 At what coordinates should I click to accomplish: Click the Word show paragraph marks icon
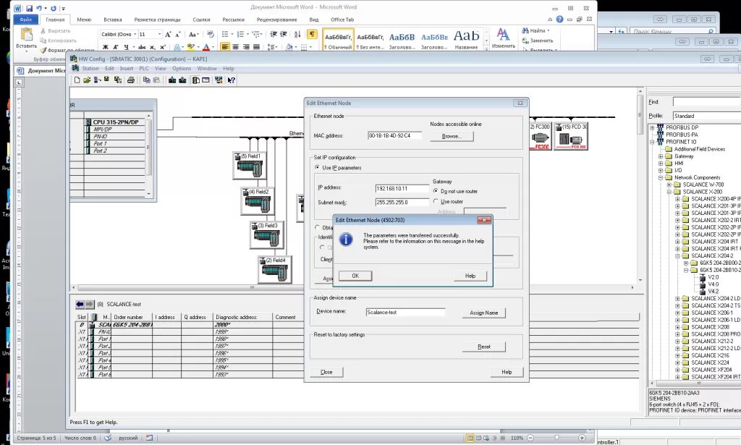coord(312,34)
